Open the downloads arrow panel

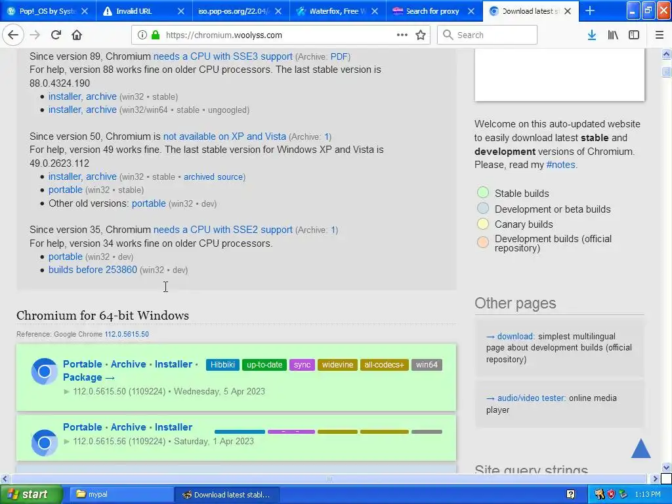[x=592, y=35]
